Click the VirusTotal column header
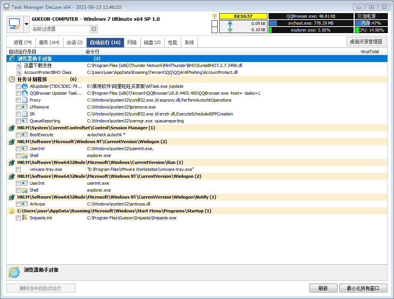 tap(373, 52)
